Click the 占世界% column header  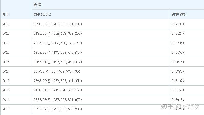pyautogui.click(x=178, y=14)
